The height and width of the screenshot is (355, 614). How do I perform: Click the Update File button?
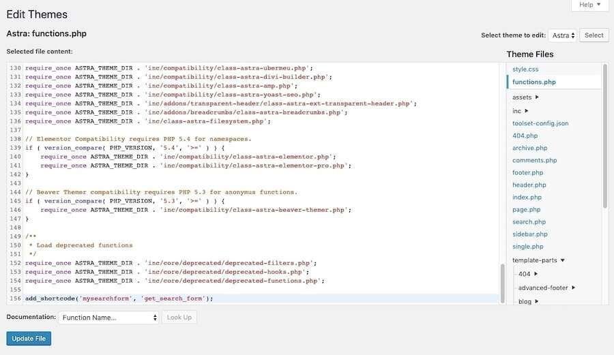point(29,339)
